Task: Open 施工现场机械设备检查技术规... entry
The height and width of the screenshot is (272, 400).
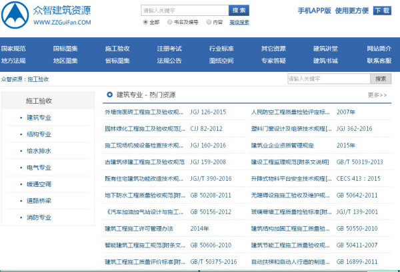Action: [144, 145]
